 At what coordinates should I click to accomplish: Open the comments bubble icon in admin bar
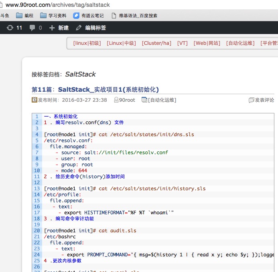point(32,28)
